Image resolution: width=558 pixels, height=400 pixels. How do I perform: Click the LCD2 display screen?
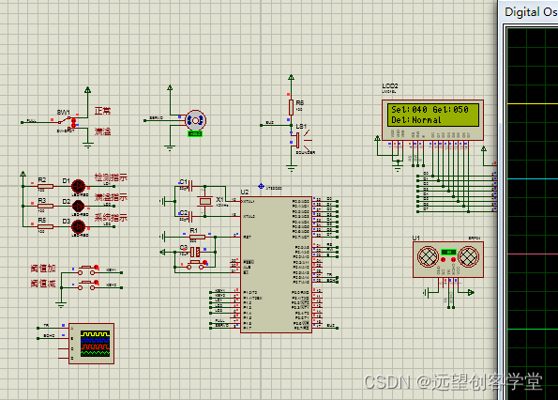pyautogui.click(x=432, y=115)
